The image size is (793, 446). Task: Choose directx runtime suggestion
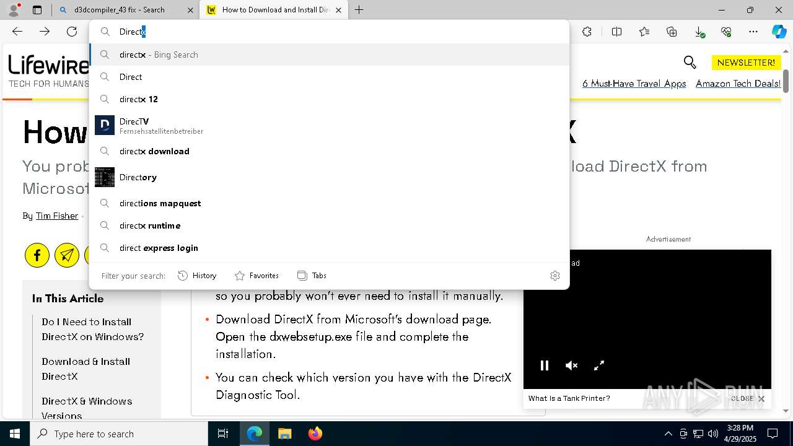point(330,225)
